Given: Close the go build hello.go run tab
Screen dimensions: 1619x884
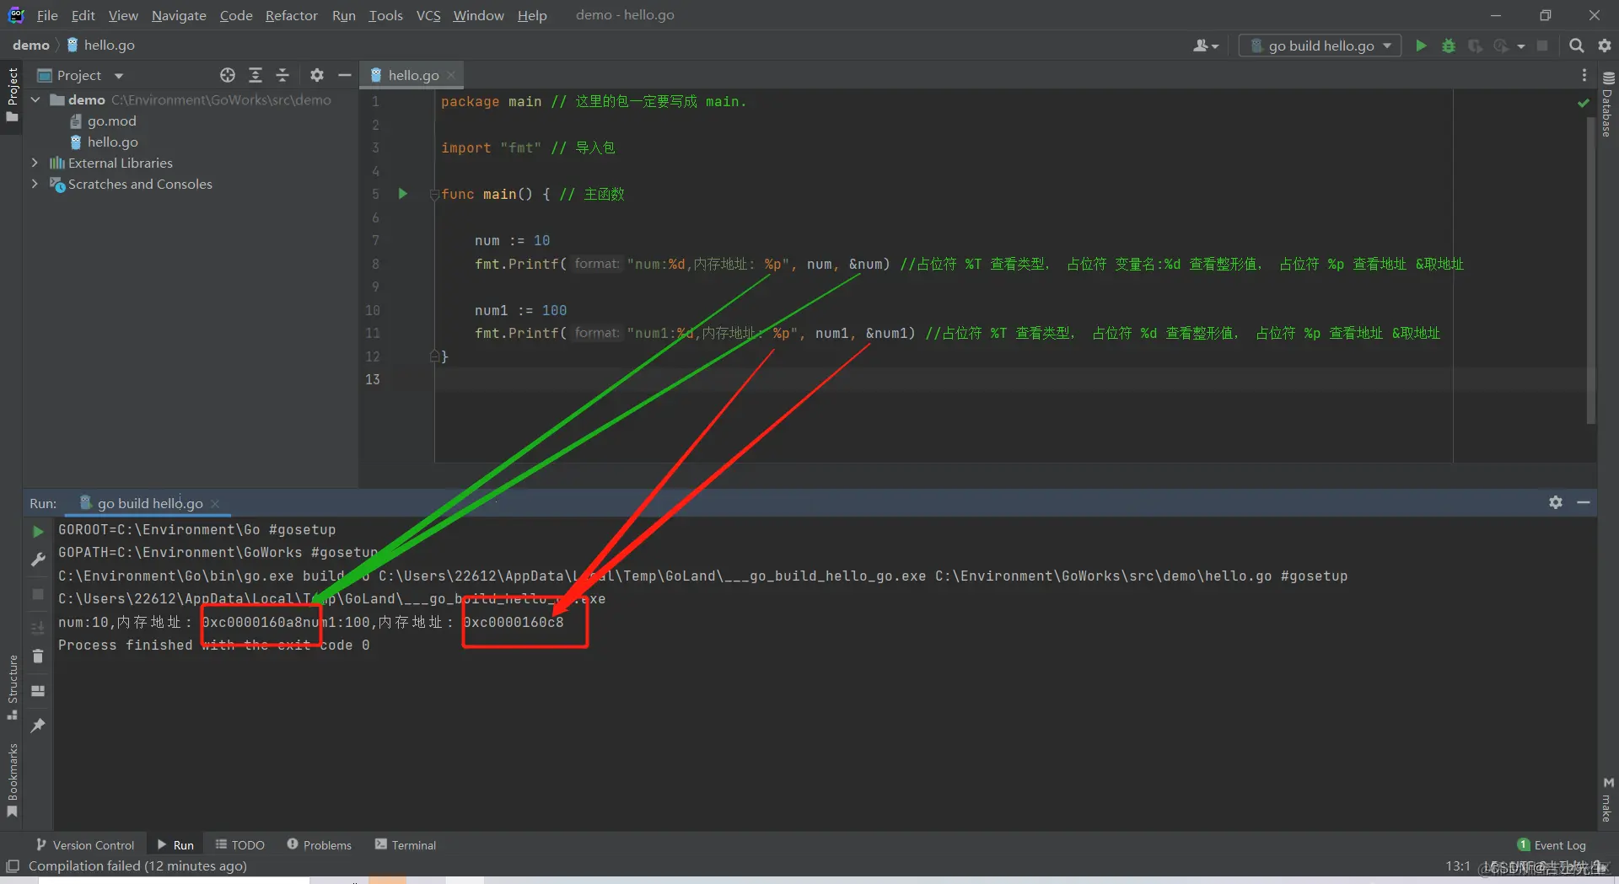Looking at the screenshot, I should pos(216,504).
